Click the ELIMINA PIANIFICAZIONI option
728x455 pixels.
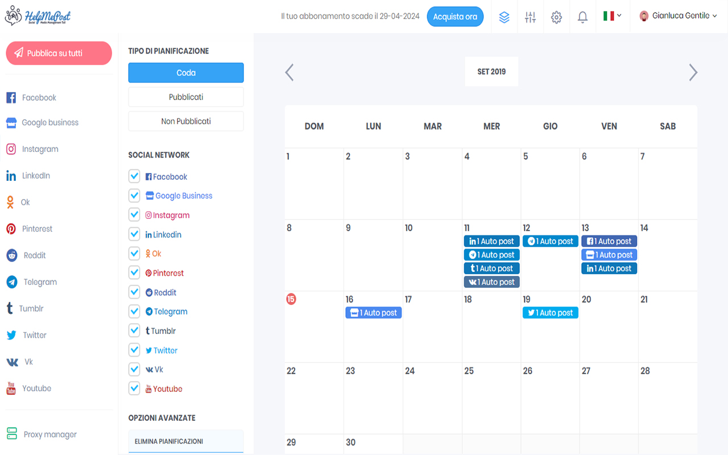(x=186, y=441)
